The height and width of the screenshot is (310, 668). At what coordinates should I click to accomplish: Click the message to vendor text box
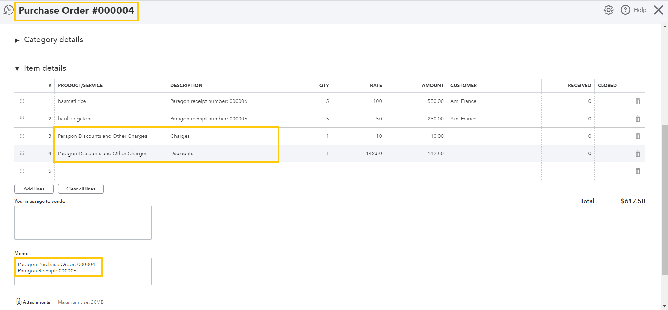click(x=83, y=222)
